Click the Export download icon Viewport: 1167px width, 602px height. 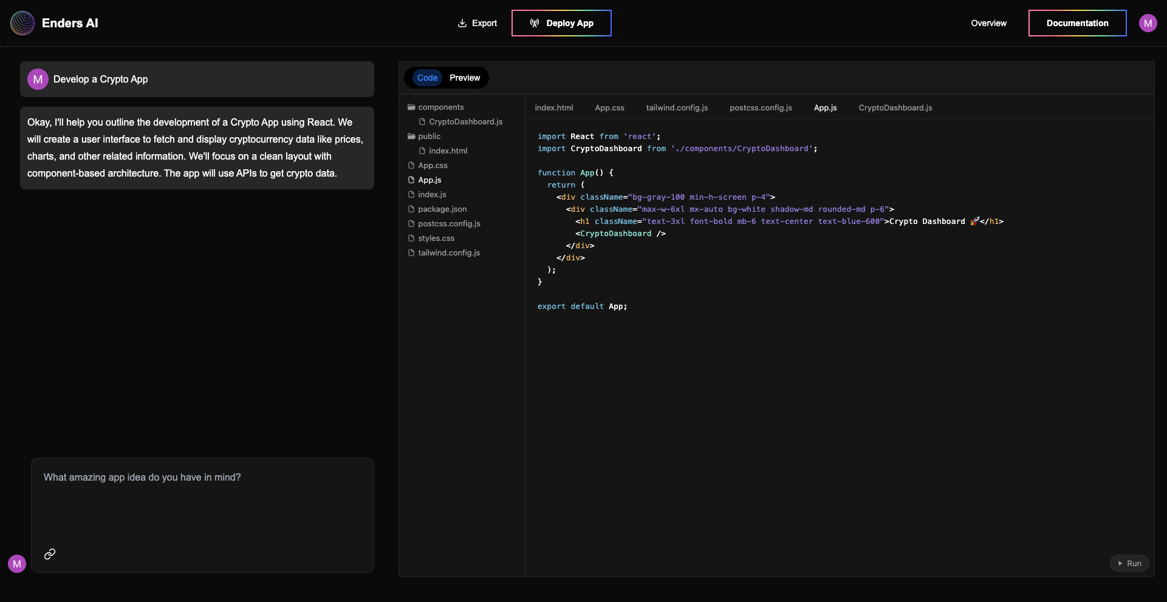tap(462, 23)
